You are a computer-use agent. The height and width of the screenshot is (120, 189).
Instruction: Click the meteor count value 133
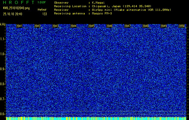coord(44,14)
